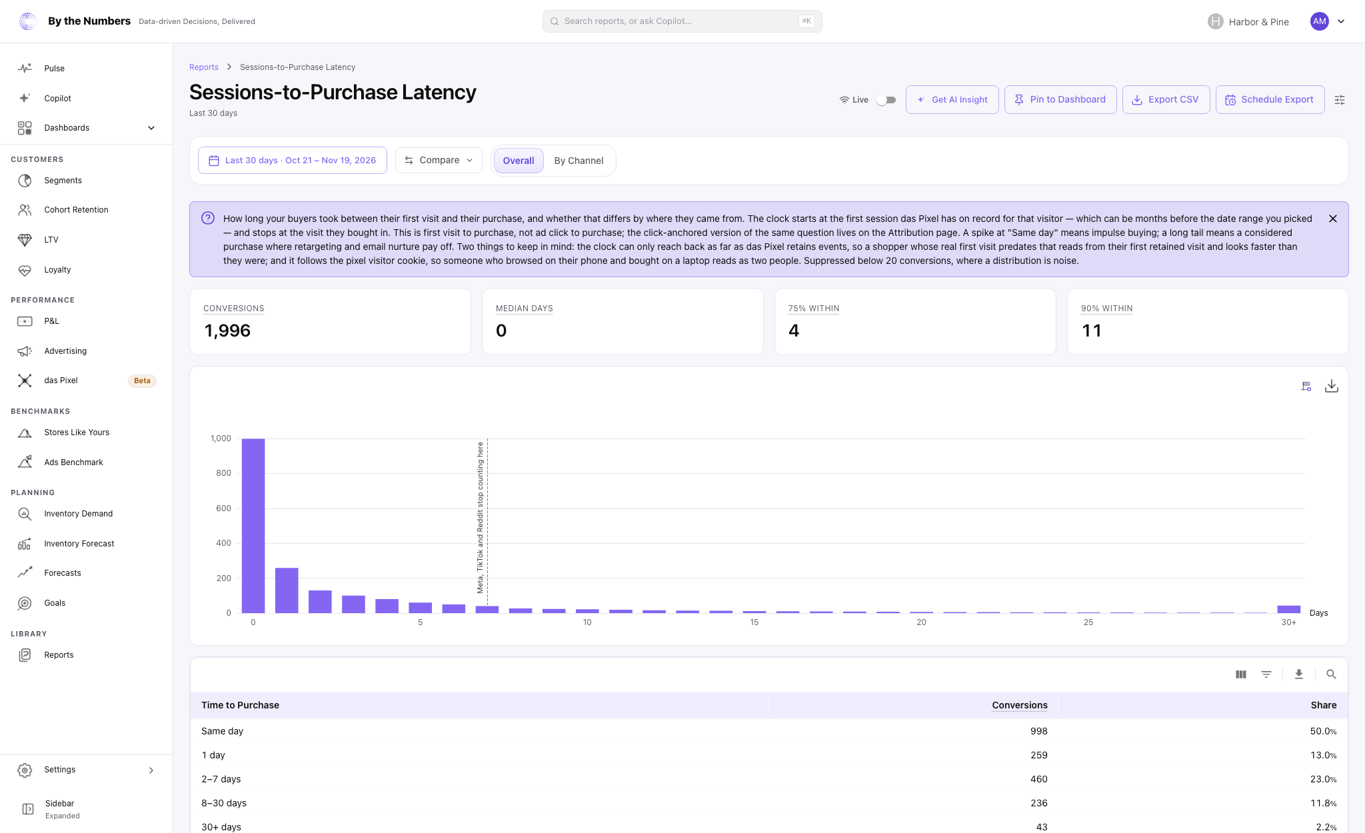The height and width of the screenshot is (833, 1365).
Task: Go to Reports breadcrumb link
Action: point(204,67)
